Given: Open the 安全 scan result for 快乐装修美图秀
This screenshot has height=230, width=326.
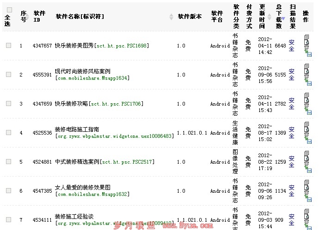Looking at the screenshot, I should coord(291,46).
